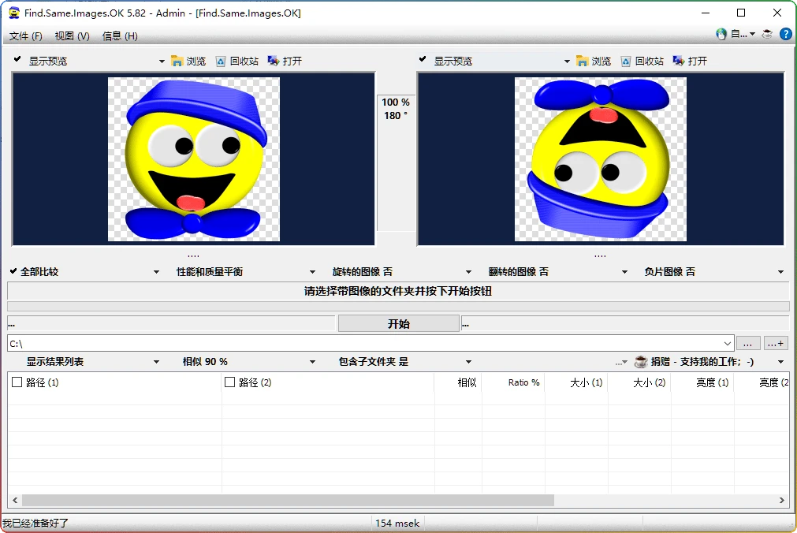The image size is (797, 533).
Task: Open the left image with 打开
Action: click(285, 60)
